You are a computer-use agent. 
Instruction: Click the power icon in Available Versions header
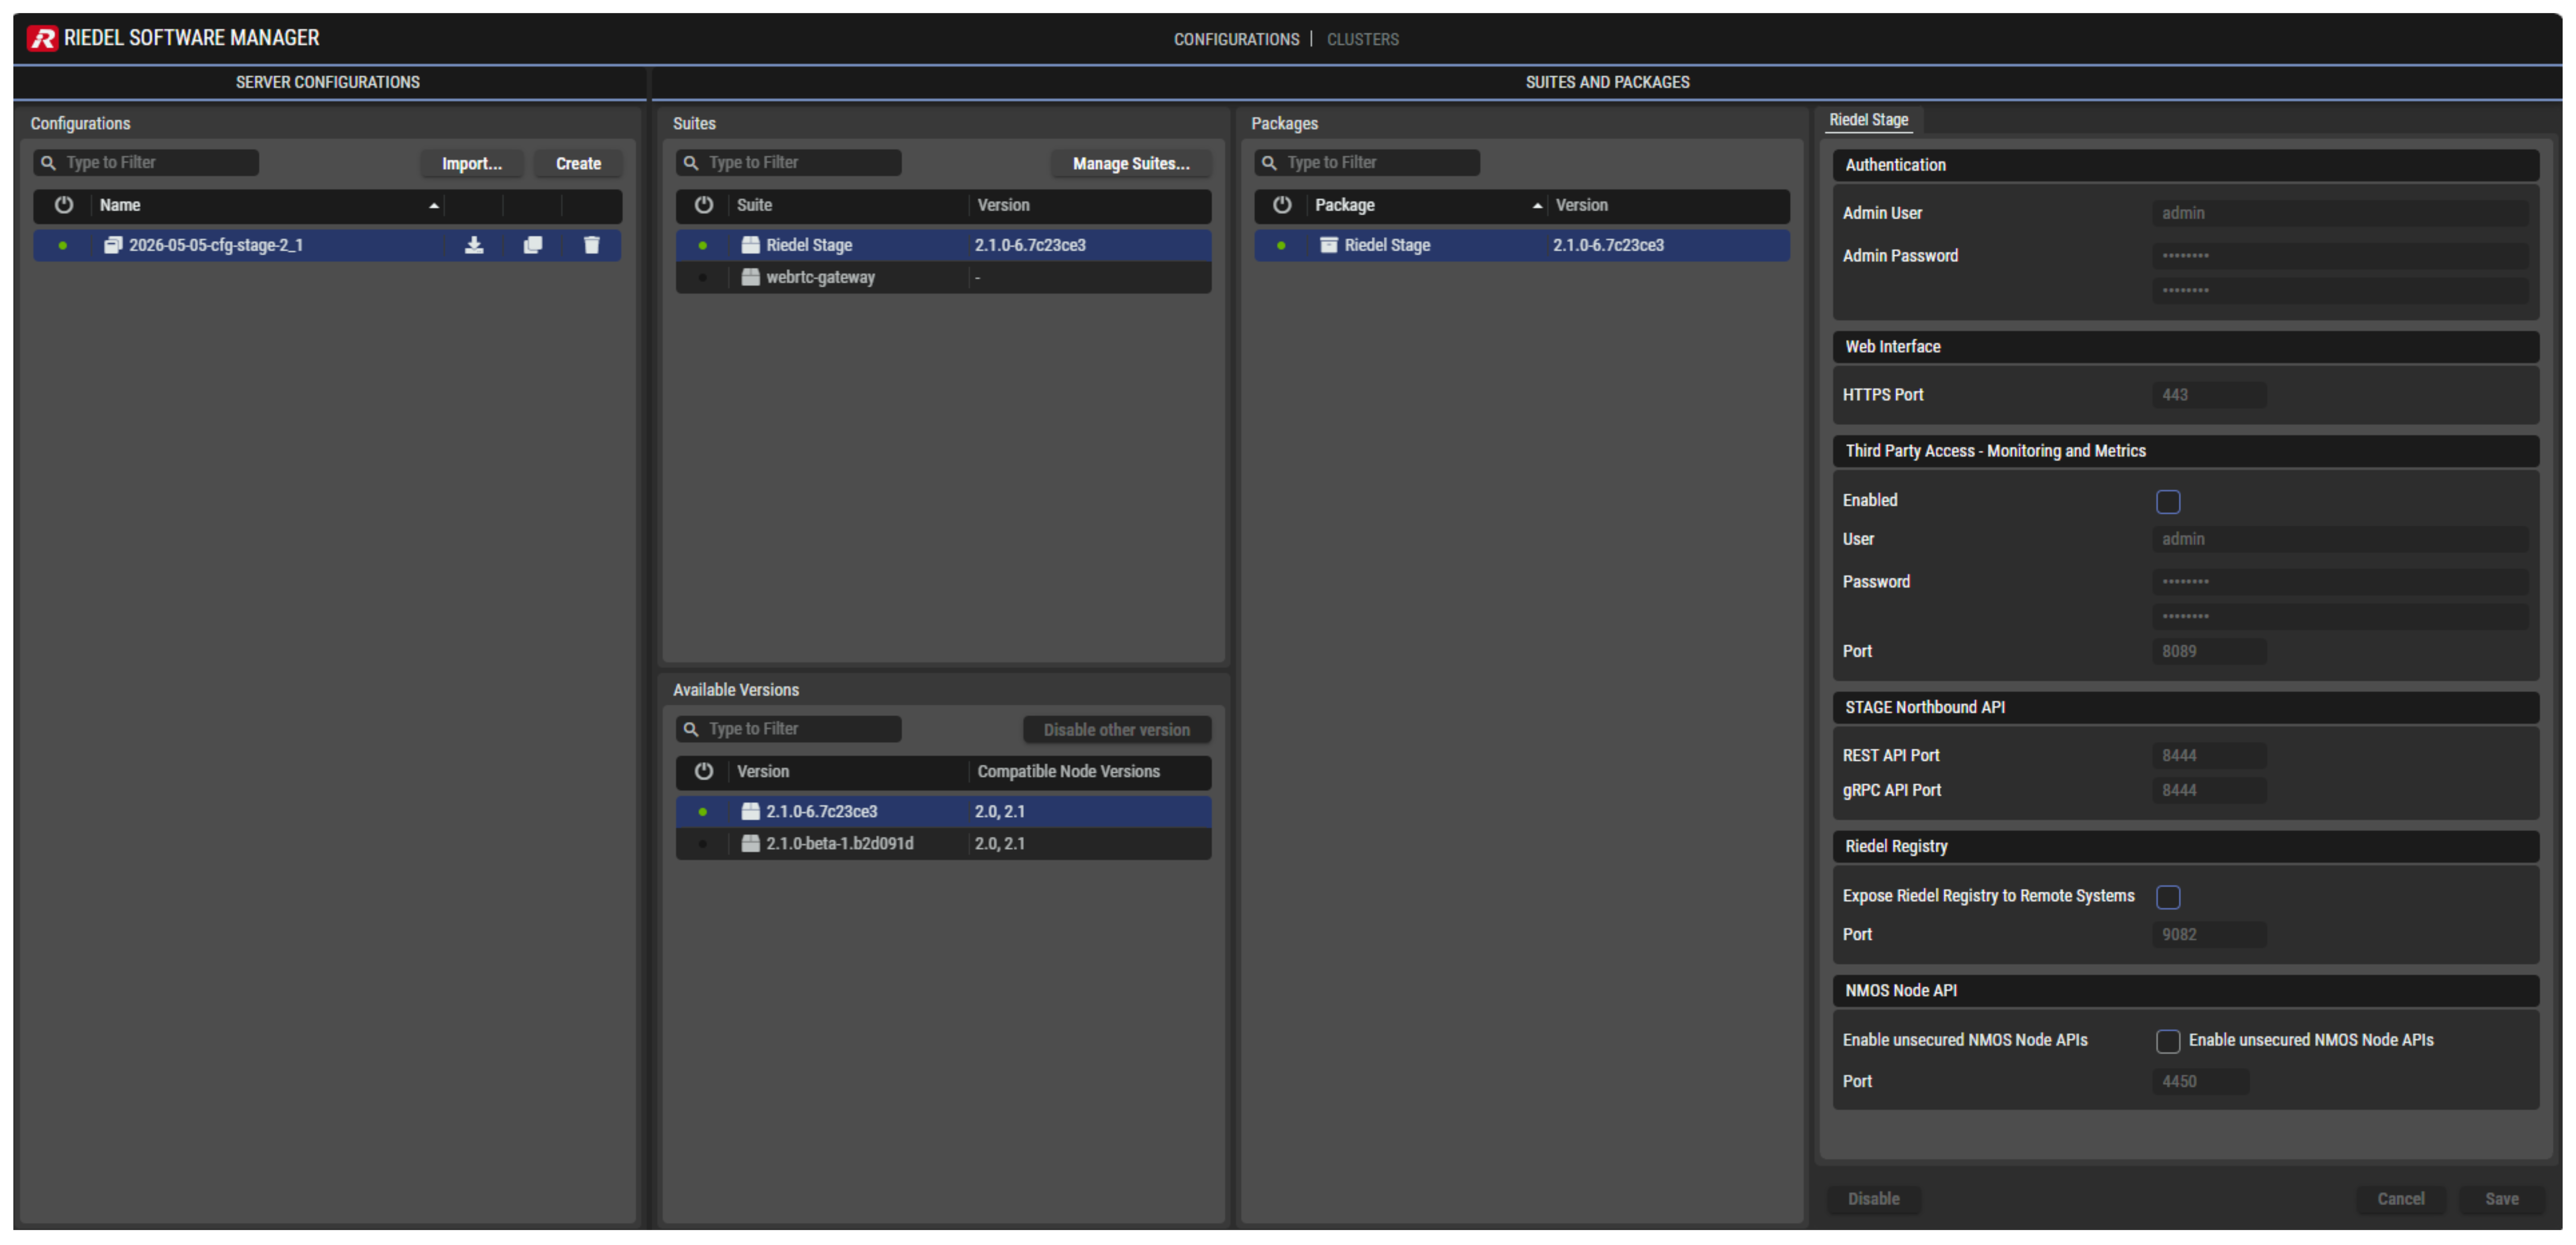(x=704, y=771)
